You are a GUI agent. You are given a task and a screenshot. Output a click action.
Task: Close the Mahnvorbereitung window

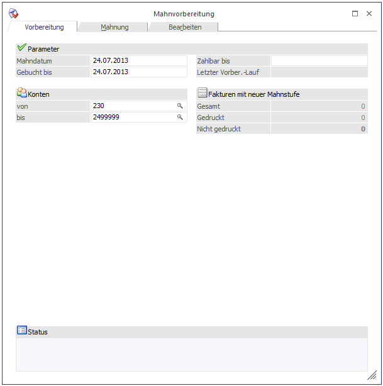click(369, 13)
